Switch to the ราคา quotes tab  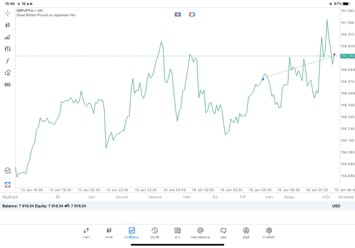tap(86, 232)
